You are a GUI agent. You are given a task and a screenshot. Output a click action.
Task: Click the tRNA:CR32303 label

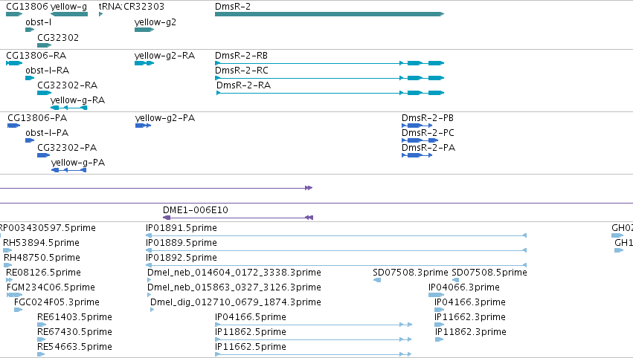coord(131,7)
